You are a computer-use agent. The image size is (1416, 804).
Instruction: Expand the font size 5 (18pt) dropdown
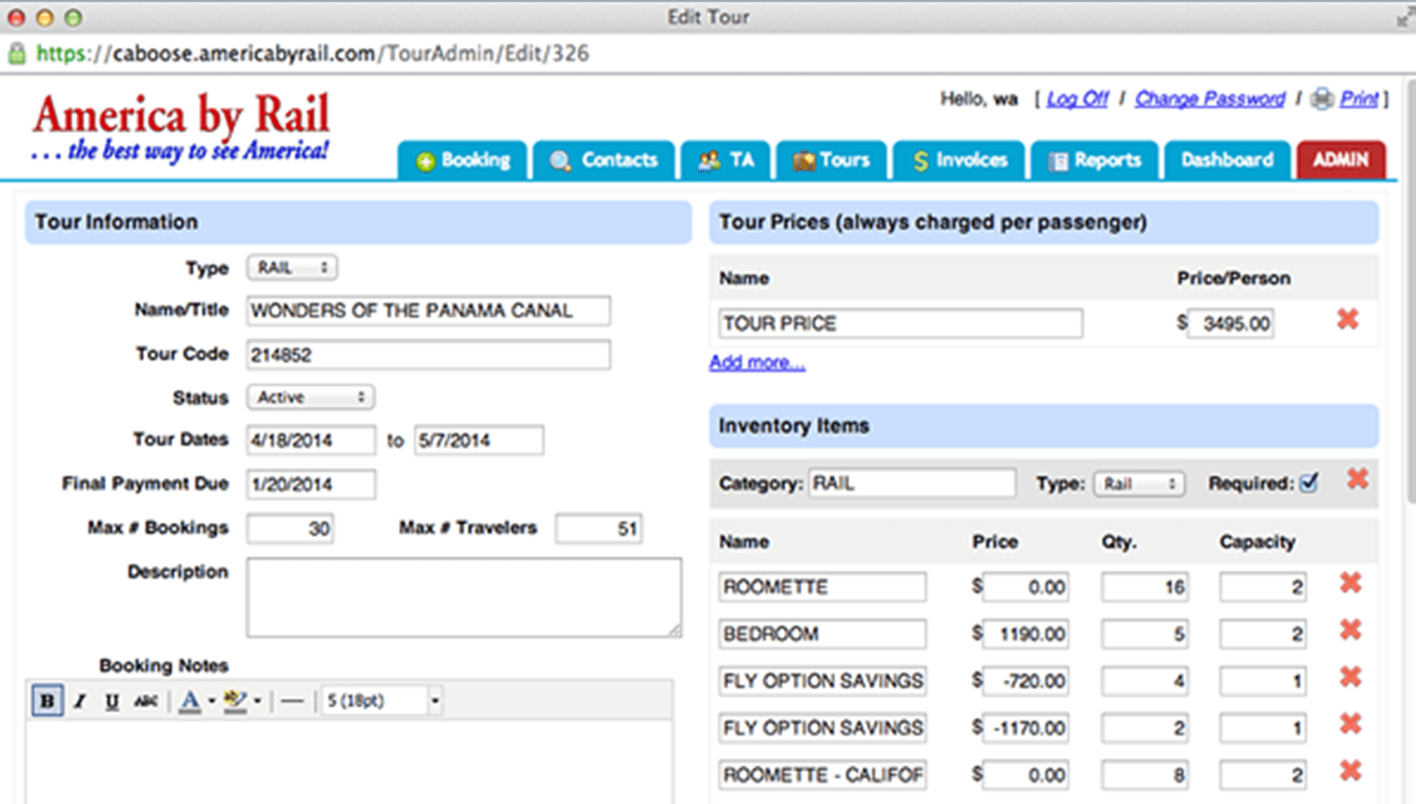point(434,701)
